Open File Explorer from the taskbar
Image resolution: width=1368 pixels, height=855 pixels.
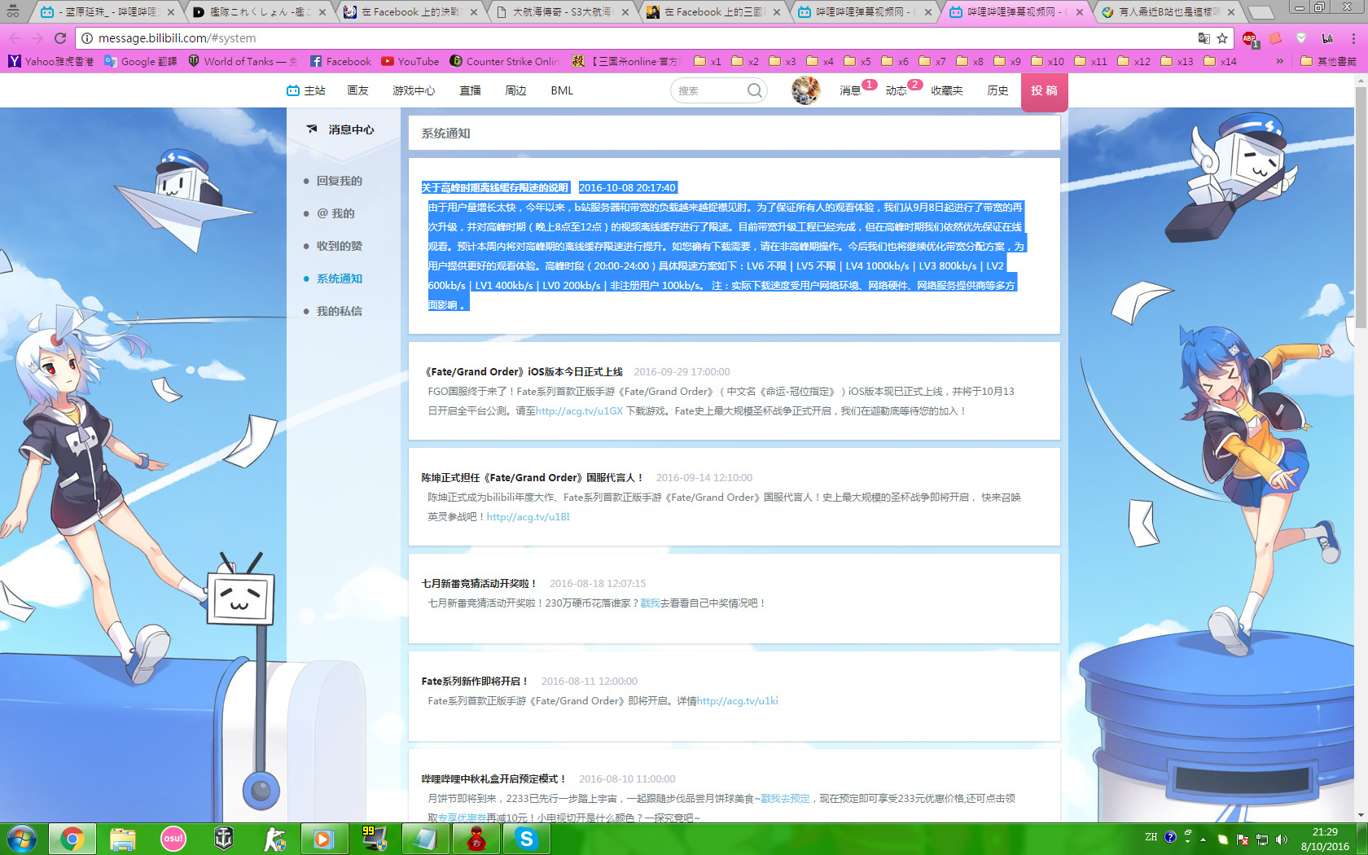tap(123, 839)
